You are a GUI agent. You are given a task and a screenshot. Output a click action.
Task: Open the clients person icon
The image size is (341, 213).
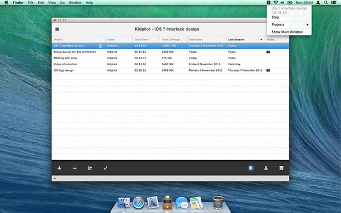click(266, 168)
